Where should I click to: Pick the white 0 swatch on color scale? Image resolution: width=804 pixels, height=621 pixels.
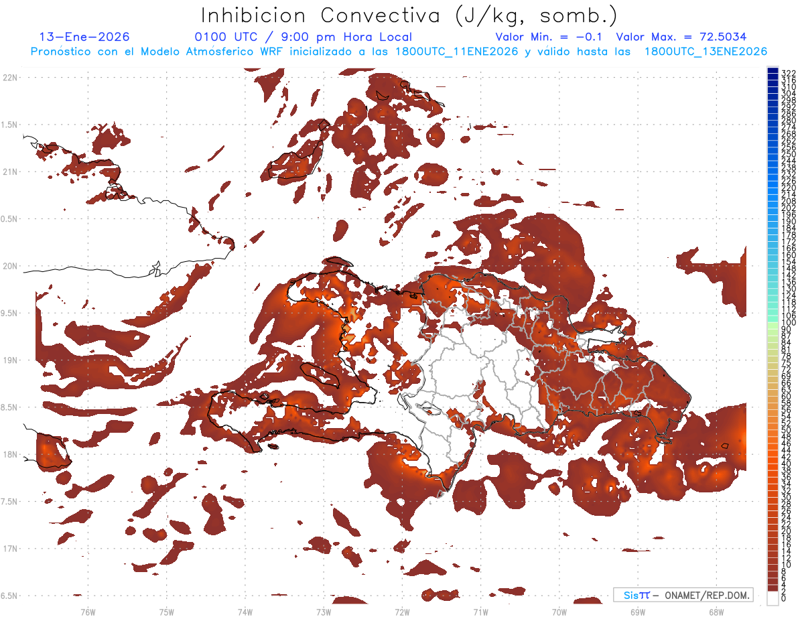(x=773, y=598)
